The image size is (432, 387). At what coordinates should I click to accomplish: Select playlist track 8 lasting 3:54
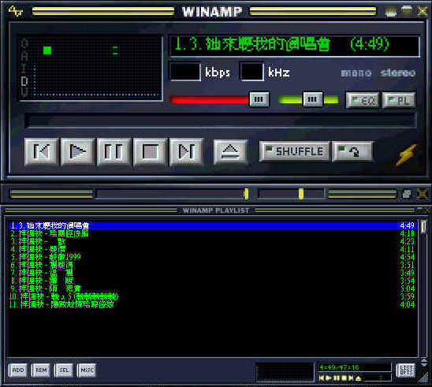click(212, 281)
